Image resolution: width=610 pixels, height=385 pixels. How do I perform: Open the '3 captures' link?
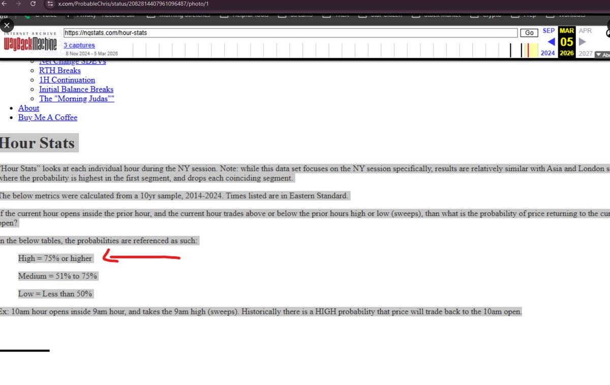[x=79, y=45]
